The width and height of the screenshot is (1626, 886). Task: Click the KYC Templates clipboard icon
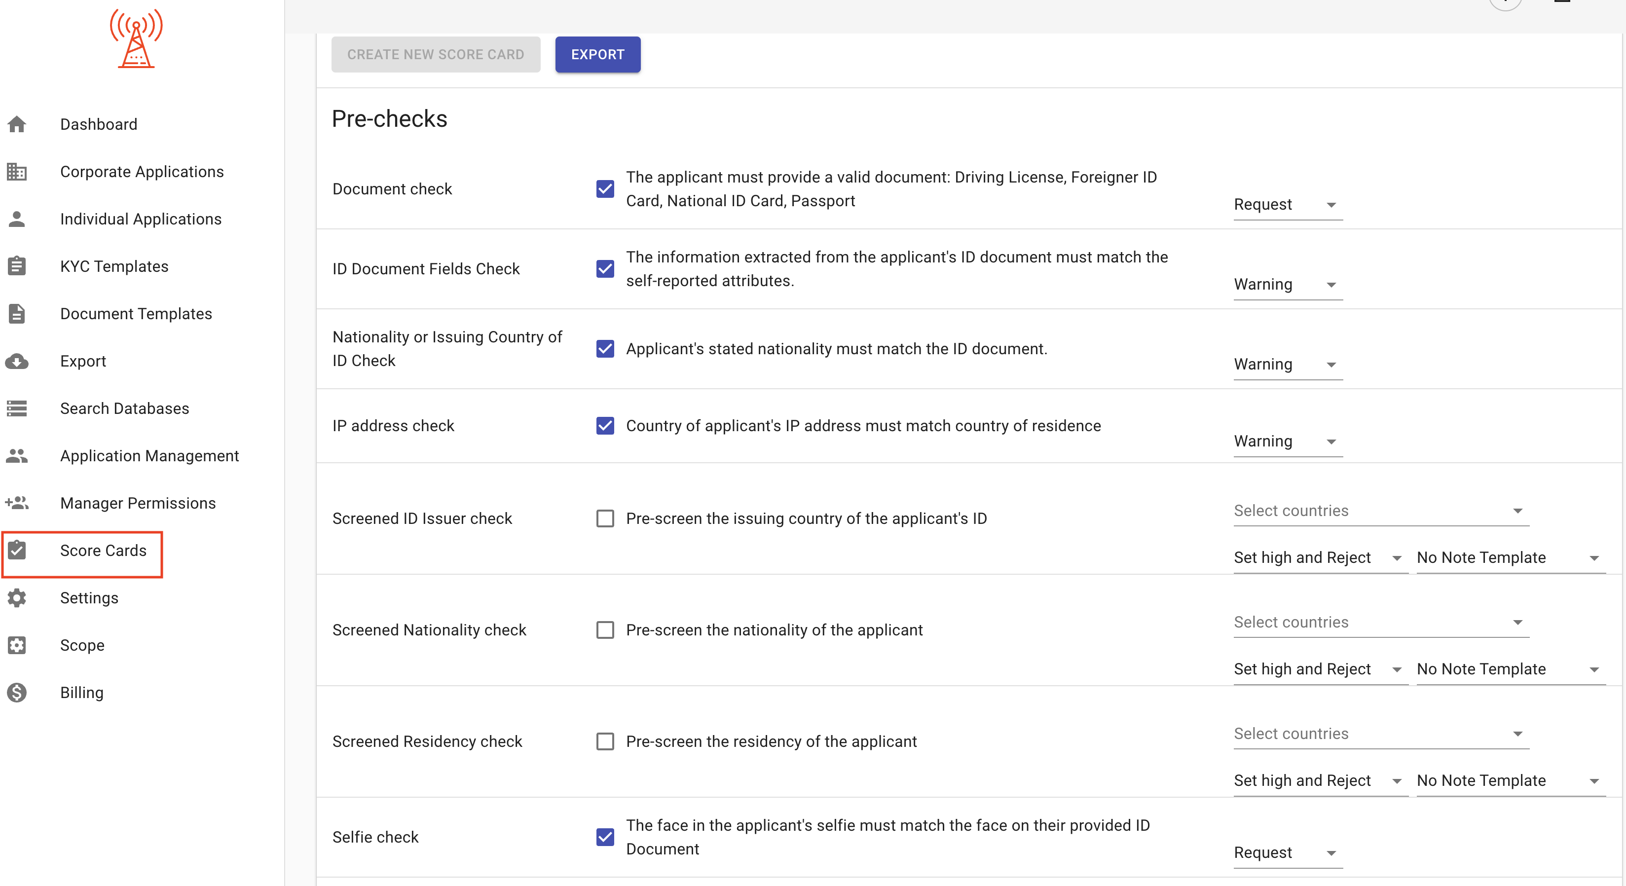pos(17,266)
